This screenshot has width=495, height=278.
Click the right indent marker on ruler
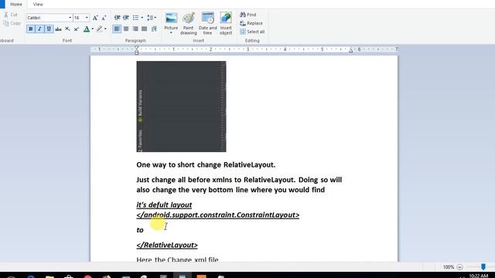(350, 50)
